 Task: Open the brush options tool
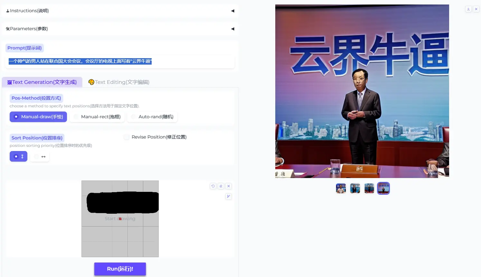point(229,196)
